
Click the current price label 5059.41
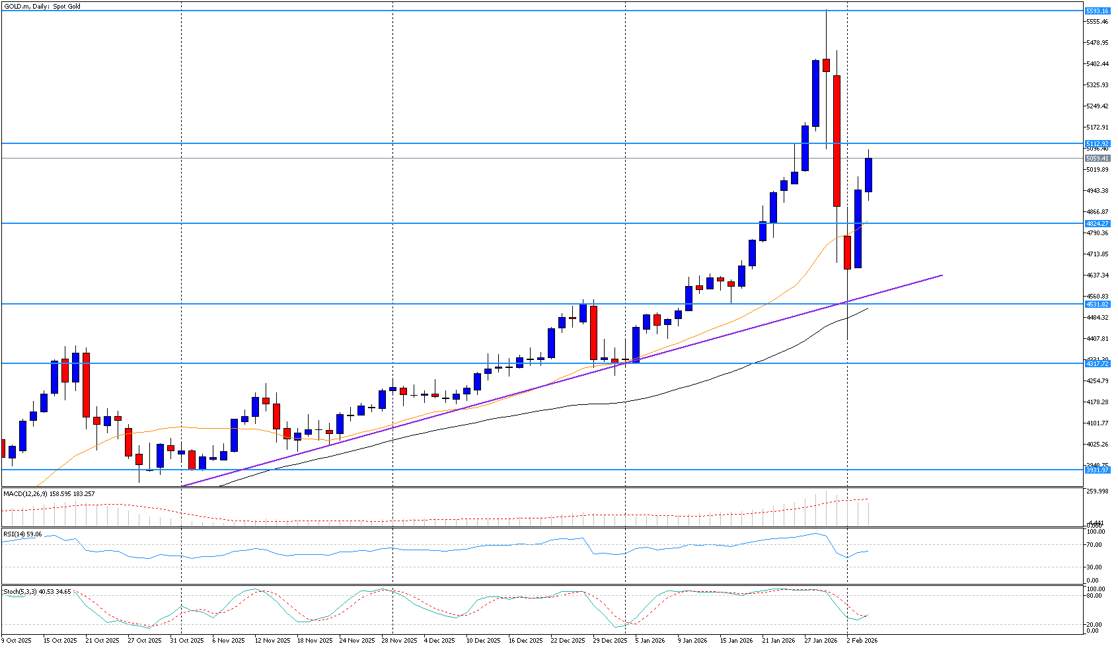click(1098, 159)
